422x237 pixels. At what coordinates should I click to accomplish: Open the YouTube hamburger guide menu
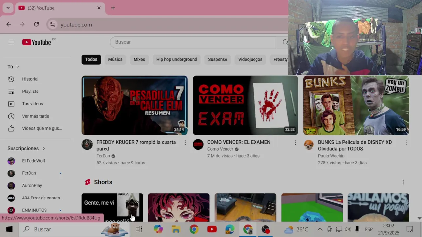click(x=11, y=42)
